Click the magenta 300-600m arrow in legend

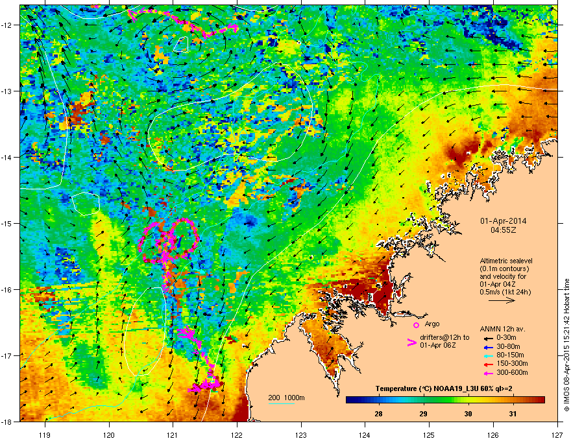click(487, 373)
